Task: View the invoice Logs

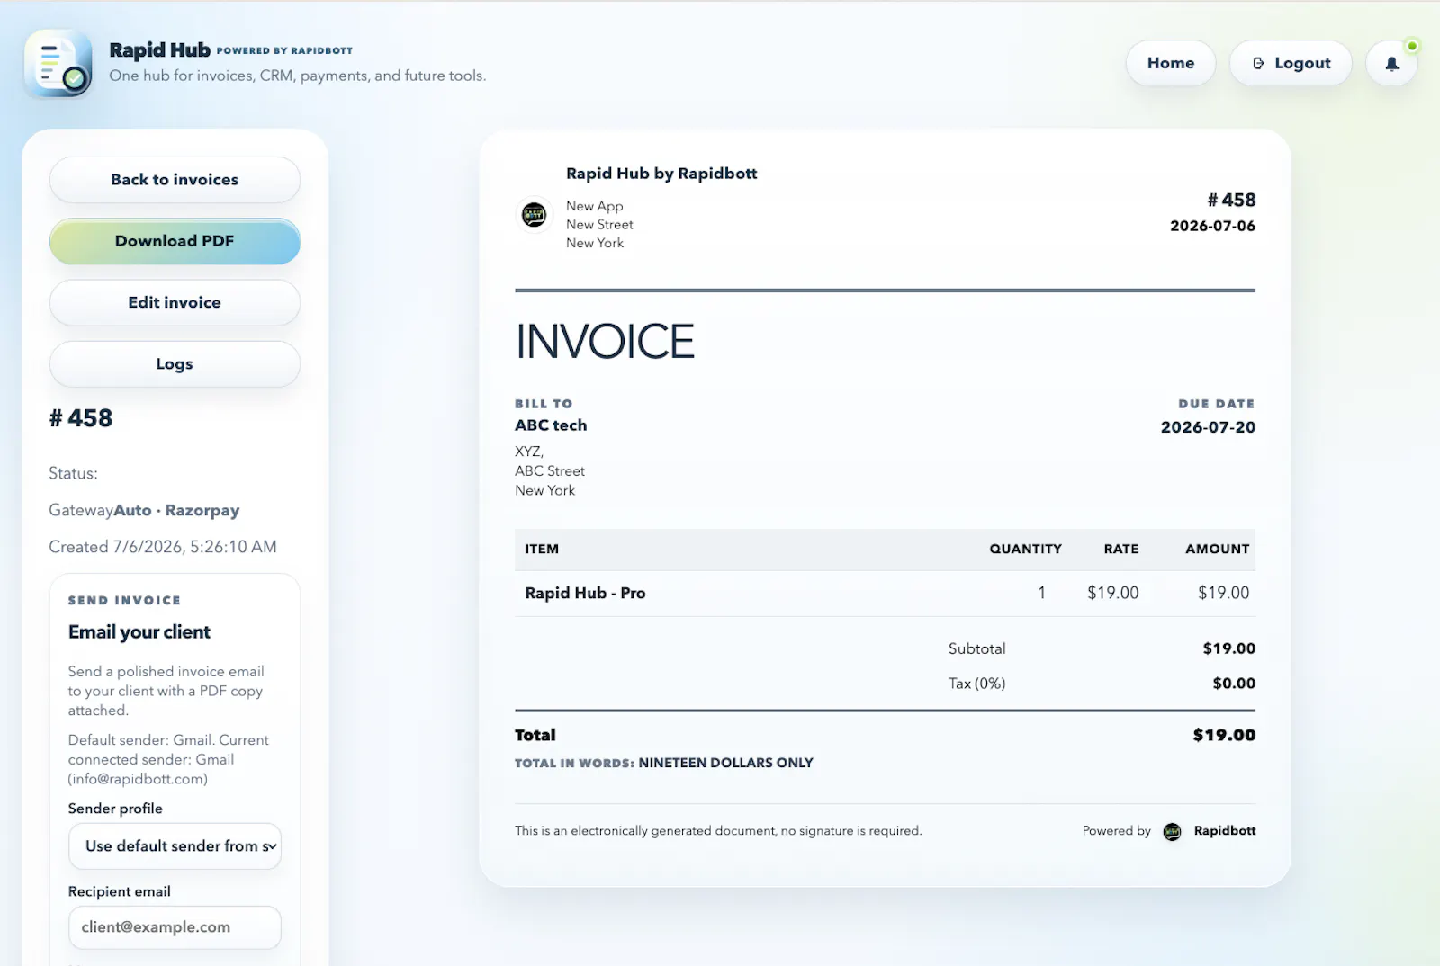Action: coord(175,363)
